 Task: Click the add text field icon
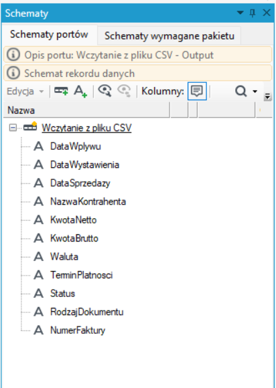point(80,91)
